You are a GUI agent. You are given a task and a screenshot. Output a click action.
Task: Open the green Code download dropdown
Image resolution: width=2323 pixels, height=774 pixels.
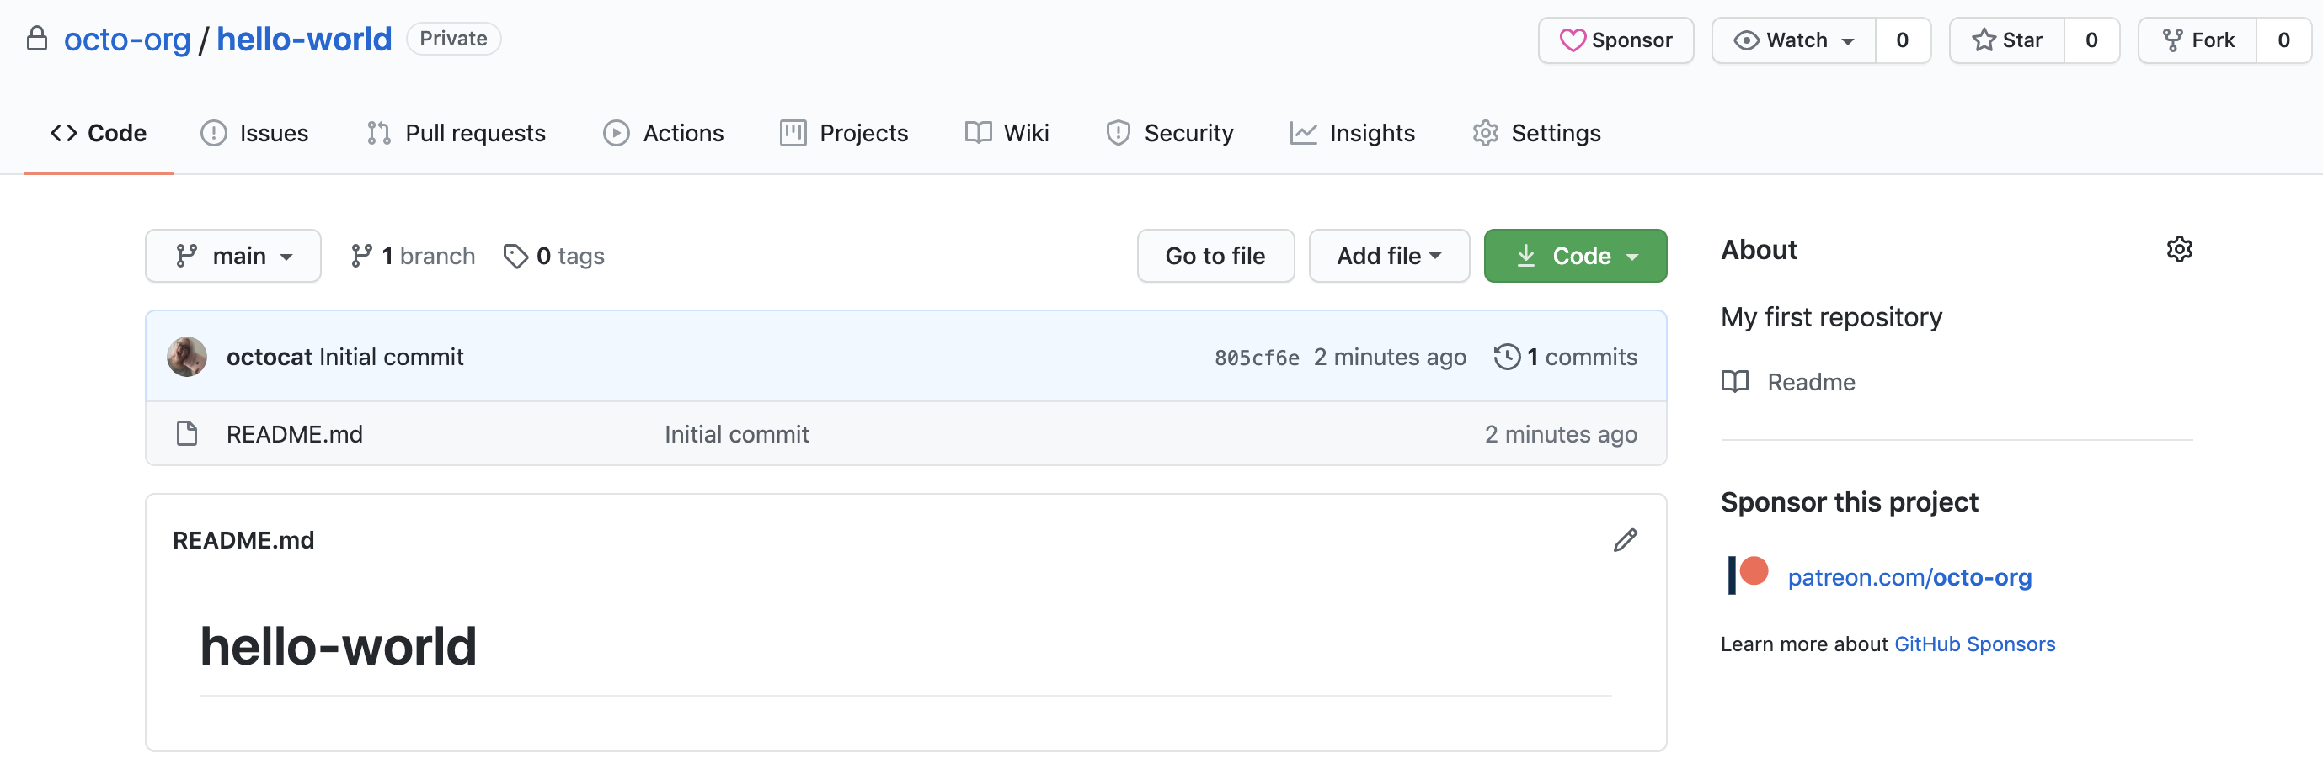pyautogui.click(x=1574, y=256)
